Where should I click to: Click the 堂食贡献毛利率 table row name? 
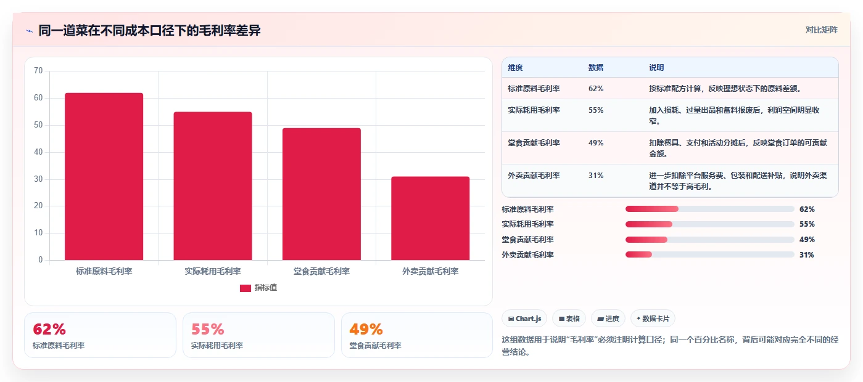click(x=534, y=142)
